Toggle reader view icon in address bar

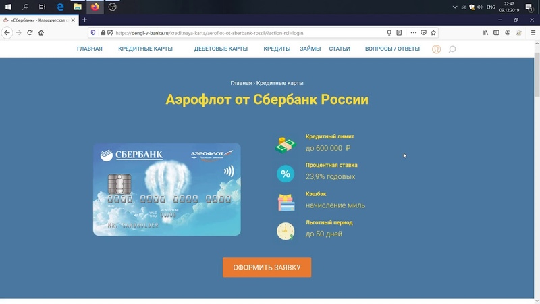pyautogui.click(x=399, y=32)
